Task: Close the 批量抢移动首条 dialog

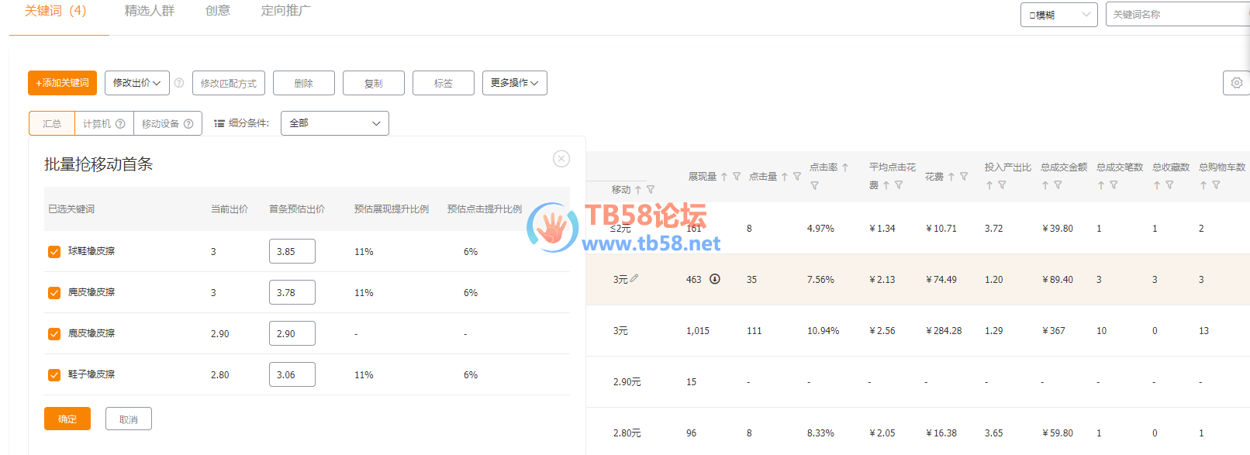Action: click(x=561, y=159)
